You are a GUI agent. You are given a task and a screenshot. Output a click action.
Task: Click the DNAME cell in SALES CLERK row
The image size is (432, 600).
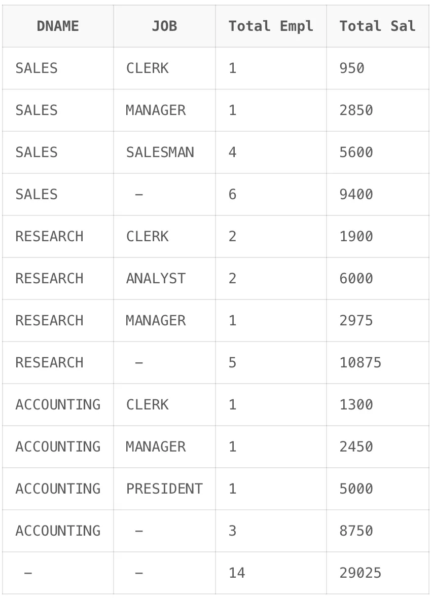point(58,68)
